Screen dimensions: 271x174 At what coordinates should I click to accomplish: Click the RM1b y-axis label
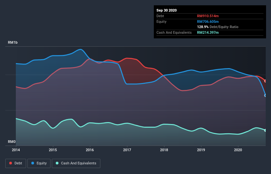[x=13, y=43]
